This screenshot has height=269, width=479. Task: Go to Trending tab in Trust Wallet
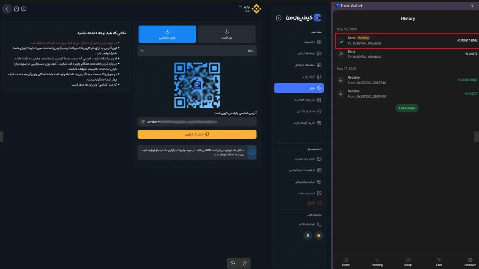[377, 262]
